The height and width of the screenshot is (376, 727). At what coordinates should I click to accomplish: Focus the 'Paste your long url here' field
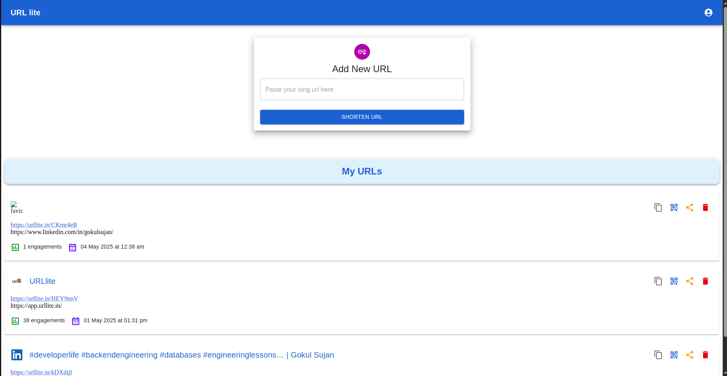pos(362,89)
